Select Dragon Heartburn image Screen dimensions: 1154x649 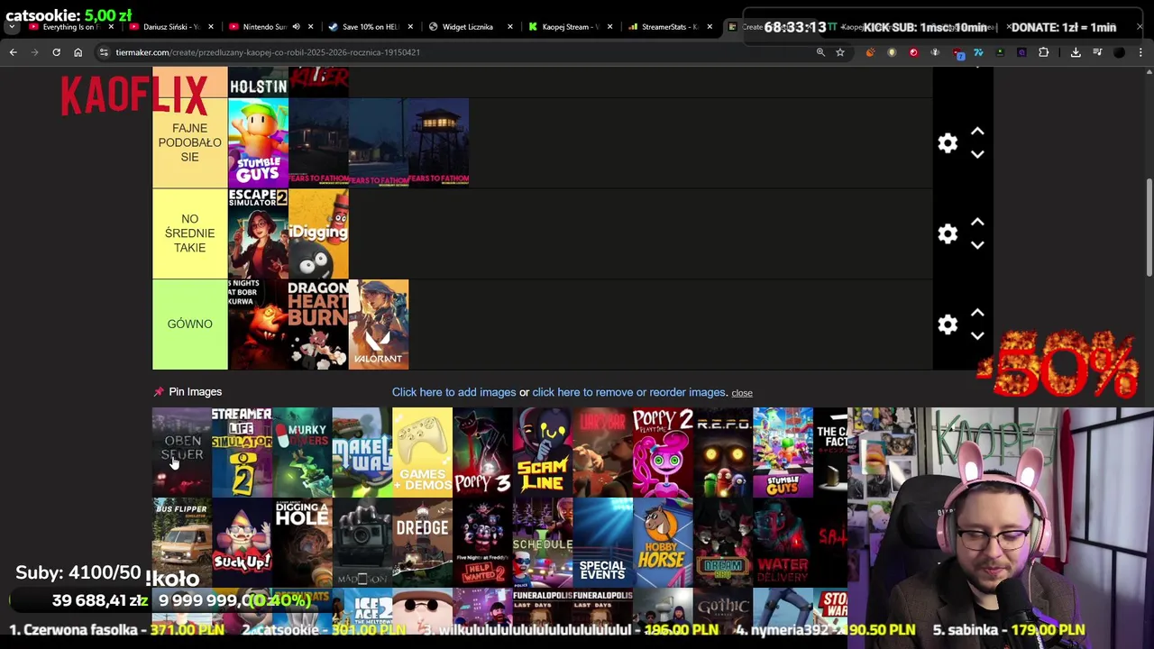318,324
